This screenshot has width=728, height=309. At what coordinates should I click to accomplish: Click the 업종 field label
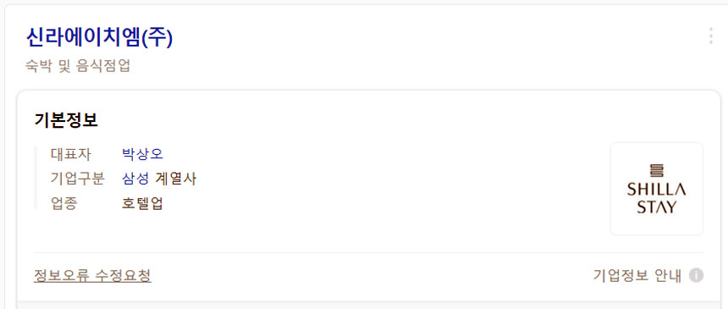pyautogui.click(x=63, y=203)
